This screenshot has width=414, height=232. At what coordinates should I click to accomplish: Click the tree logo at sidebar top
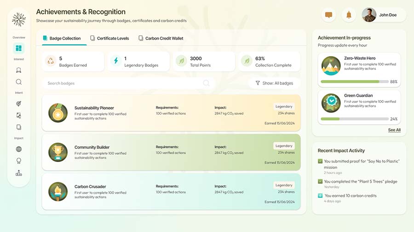point(19,19)
